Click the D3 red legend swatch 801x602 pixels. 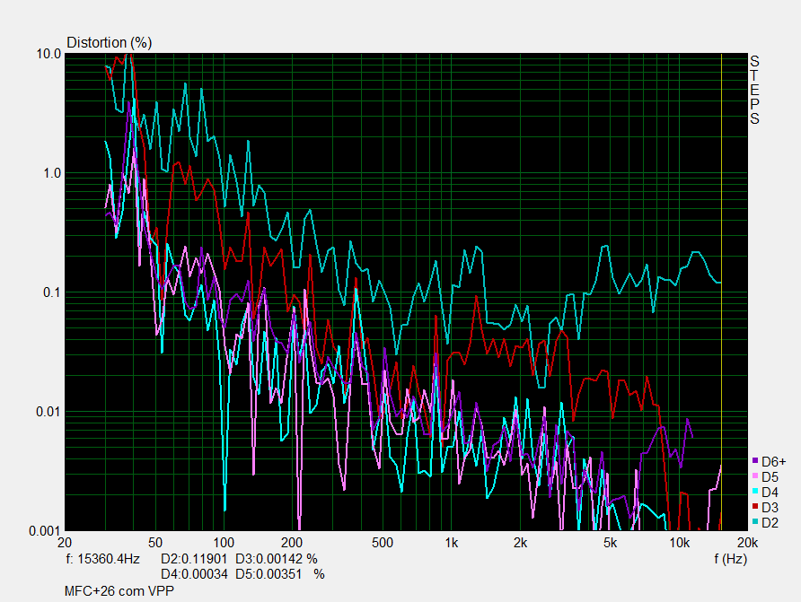tap(755, 507)
